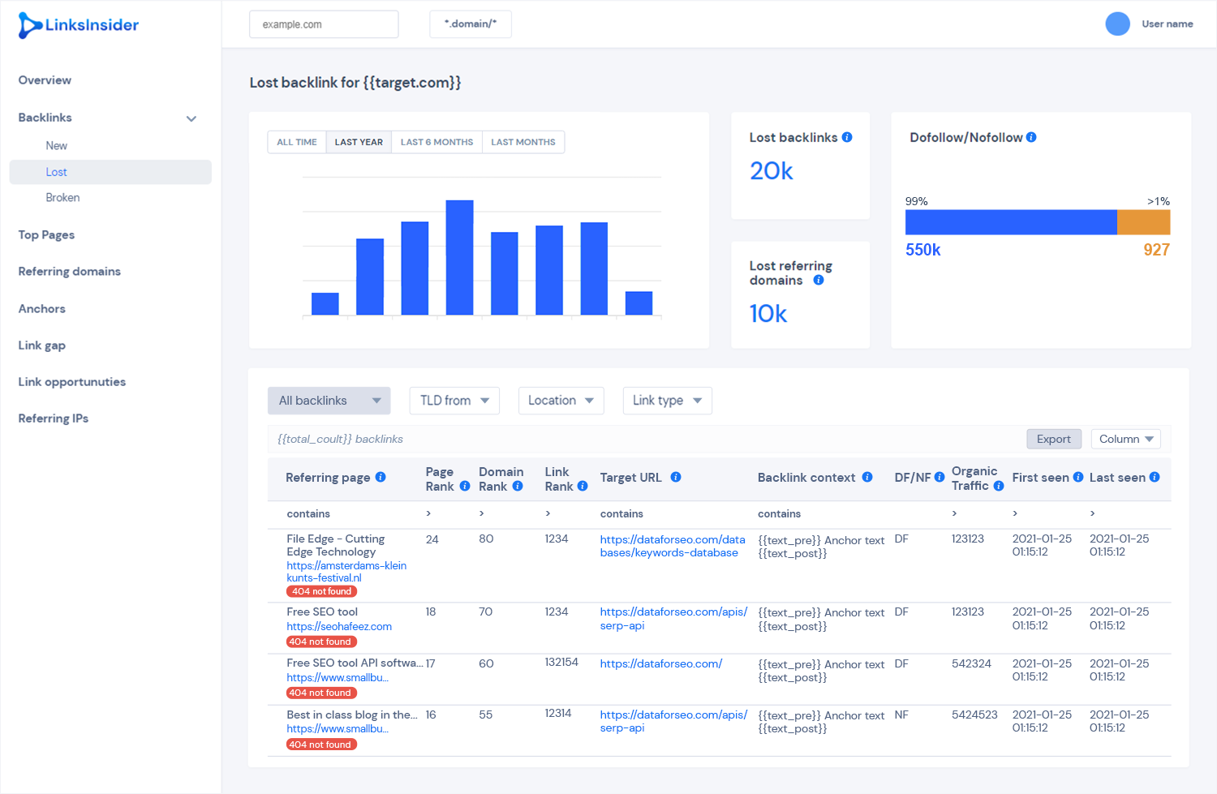This screenshot has height=794, width=1217.
Task: Switch chart to LAST MONTHS
Action: 523,142
